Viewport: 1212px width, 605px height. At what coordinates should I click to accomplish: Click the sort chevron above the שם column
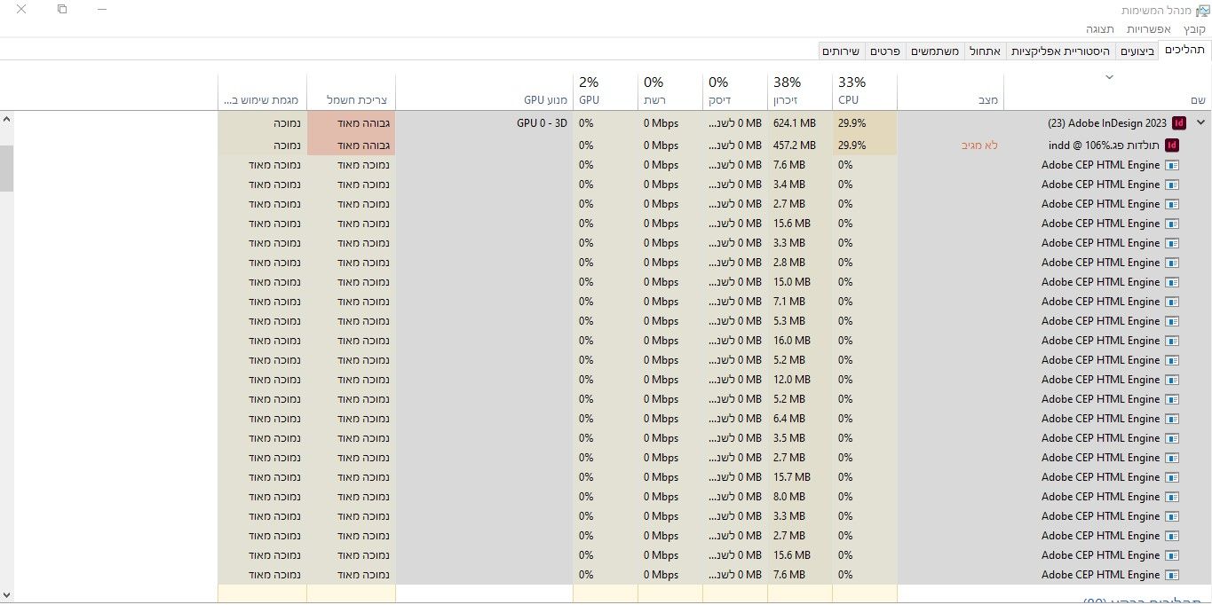pyautogui.click(x=1108, y=77)
